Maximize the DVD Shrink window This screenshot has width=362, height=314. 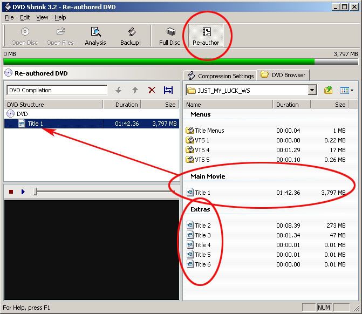coord(344,7)
